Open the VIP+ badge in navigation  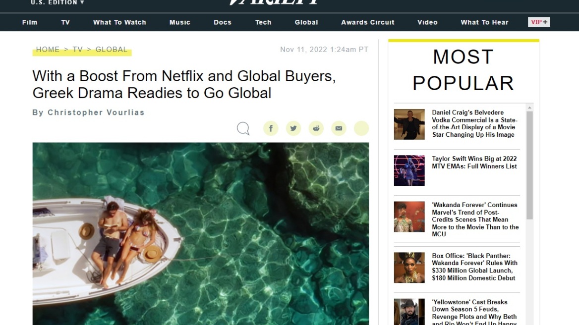pos(539,22)
